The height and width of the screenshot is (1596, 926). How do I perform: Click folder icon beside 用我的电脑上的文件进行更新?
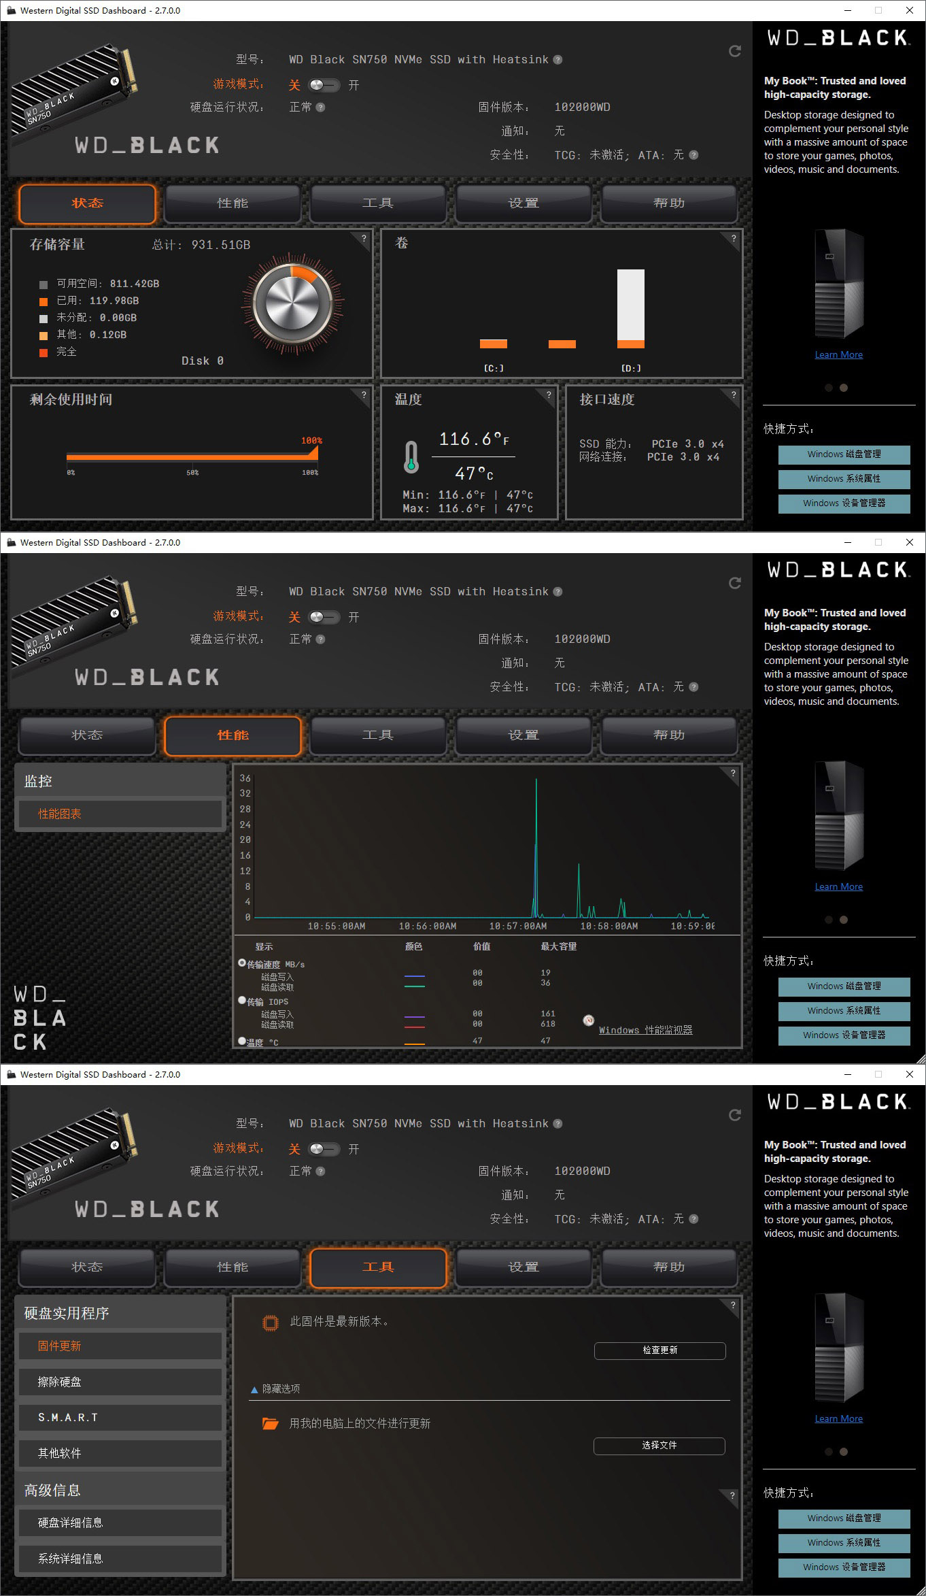[x=271, y=1424]
